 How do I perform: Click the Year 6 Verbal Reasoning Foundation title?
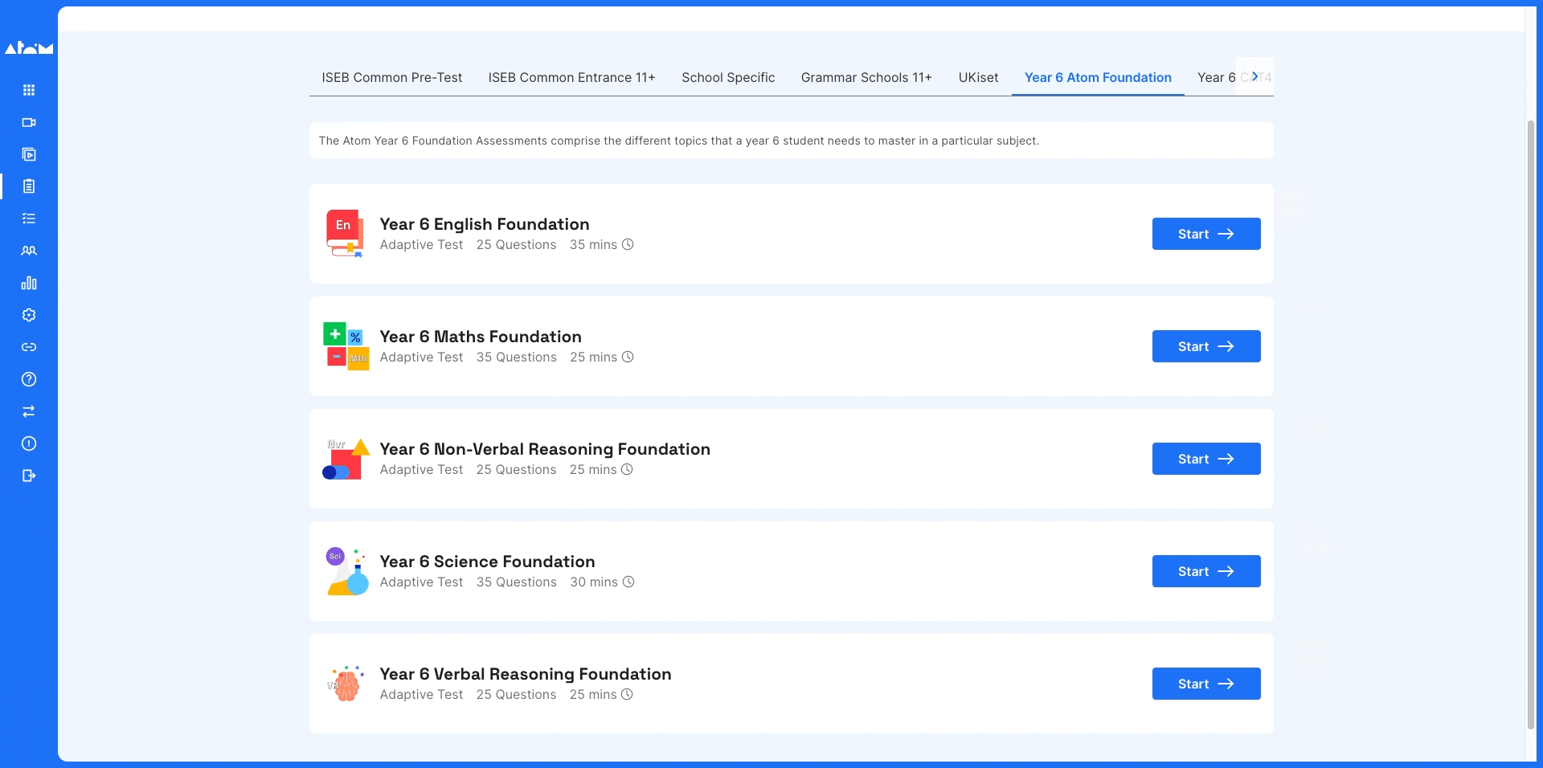pos(526,674)
